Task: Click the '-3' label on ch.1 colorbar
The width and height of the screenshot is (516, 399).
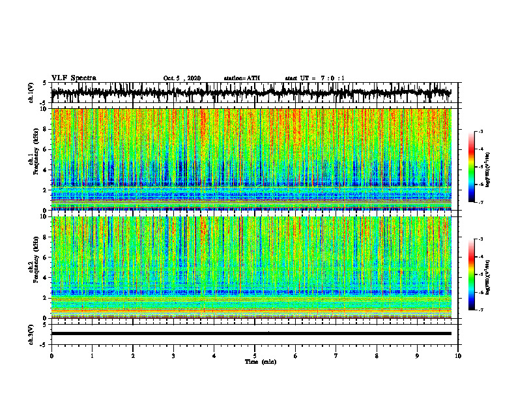Action: 481,132
